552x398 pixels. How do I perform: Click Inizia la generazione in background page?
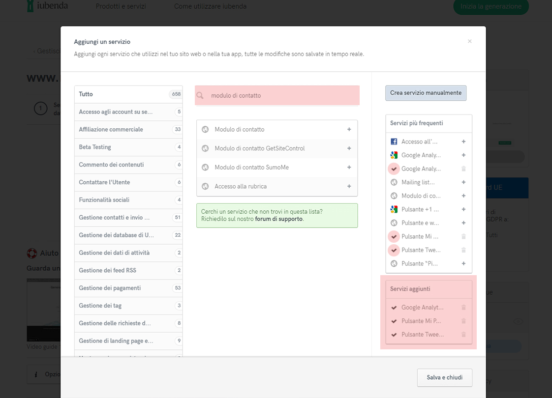491,6
